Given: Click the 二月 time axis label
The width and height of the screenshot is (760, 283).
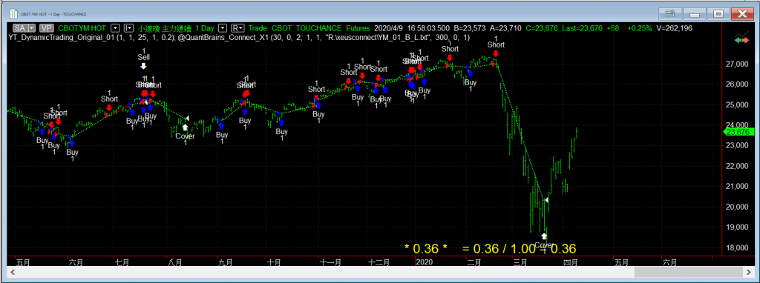Looking at the screenshot, I should coord(474,262).
